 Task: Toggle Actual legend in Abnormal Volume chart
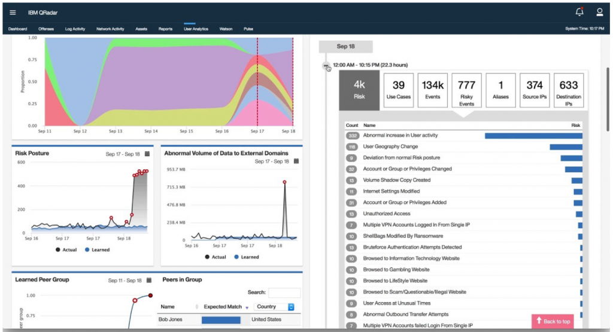(x=216, y=257)
